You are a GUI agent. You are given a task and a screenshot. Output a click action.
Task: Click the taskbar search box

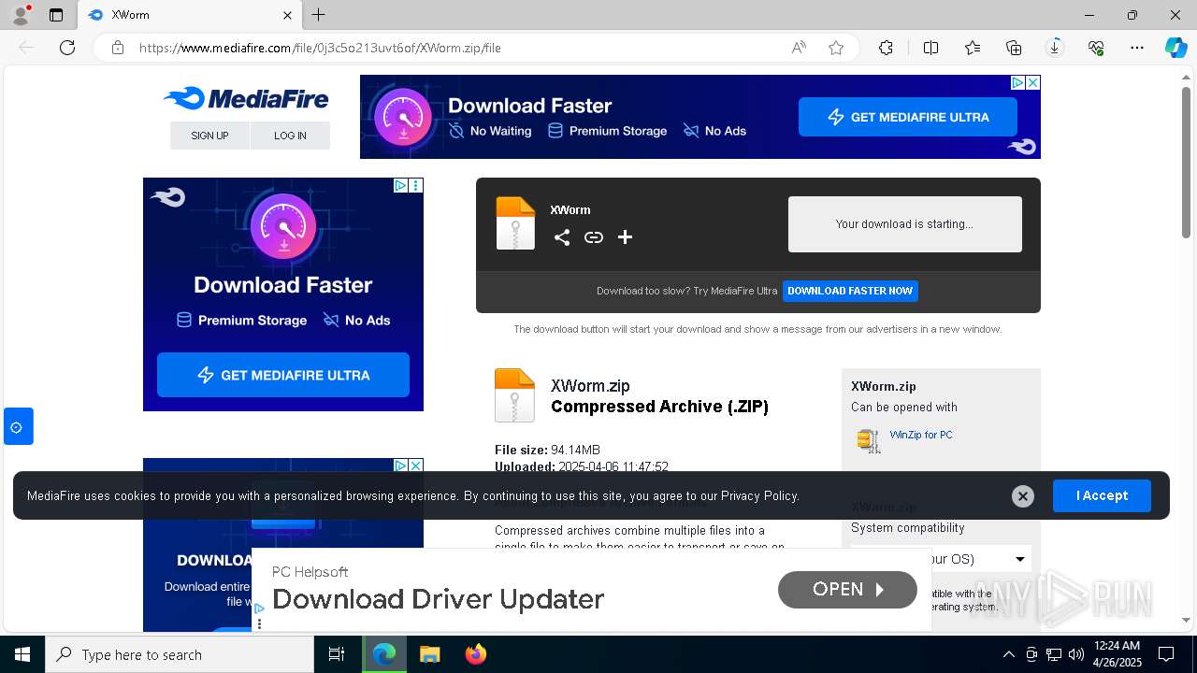point(180,654)
